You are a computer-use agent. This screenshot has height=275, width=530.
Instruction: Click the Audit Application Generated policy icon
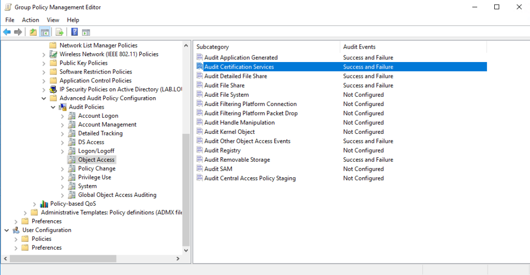pos(200,57)
